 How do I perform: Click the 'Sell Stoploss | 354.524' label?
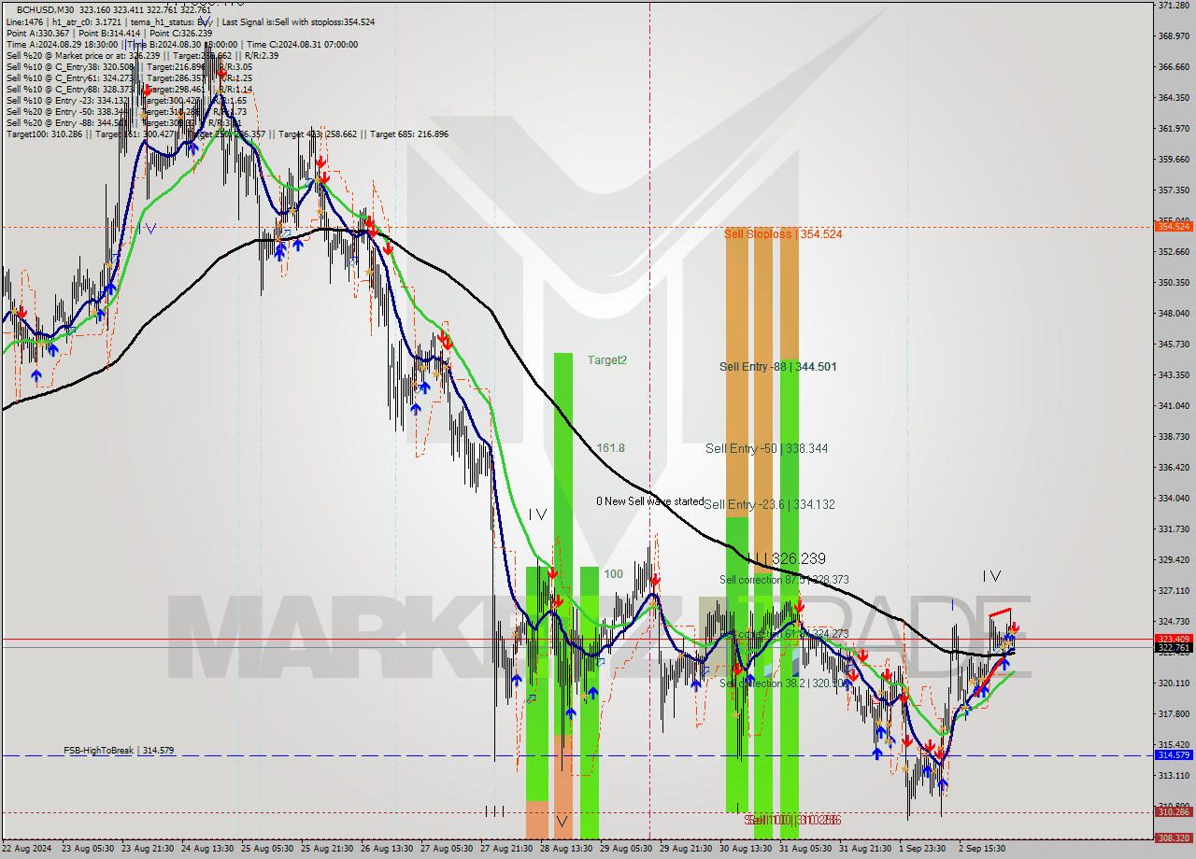(x=783, y=234)
